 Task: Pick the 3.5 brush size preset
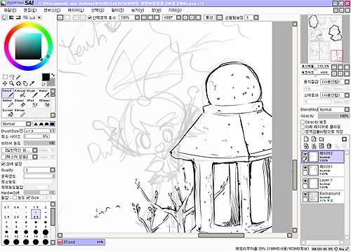pos(36,214)
